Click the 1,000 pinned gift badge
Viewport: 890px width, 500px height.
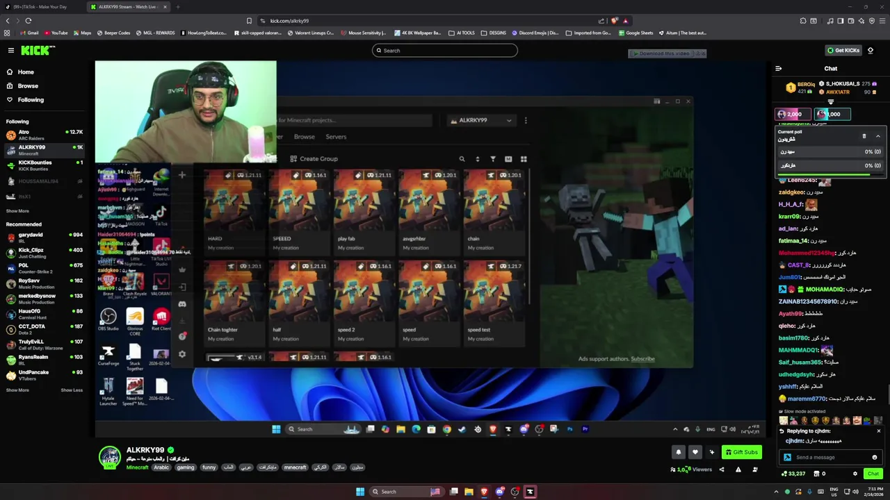[832, 114]
